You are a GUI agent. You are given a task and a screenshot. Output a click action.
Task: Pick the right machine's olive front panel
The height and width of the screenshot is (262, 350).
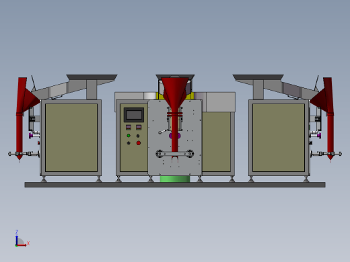[279, 138]
